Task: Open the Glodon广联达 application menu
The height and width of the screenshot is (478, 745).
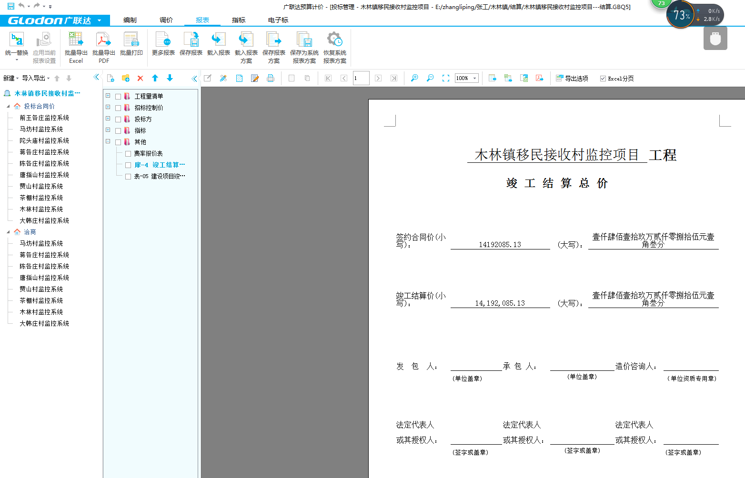Action: click(x=55, y=20)
